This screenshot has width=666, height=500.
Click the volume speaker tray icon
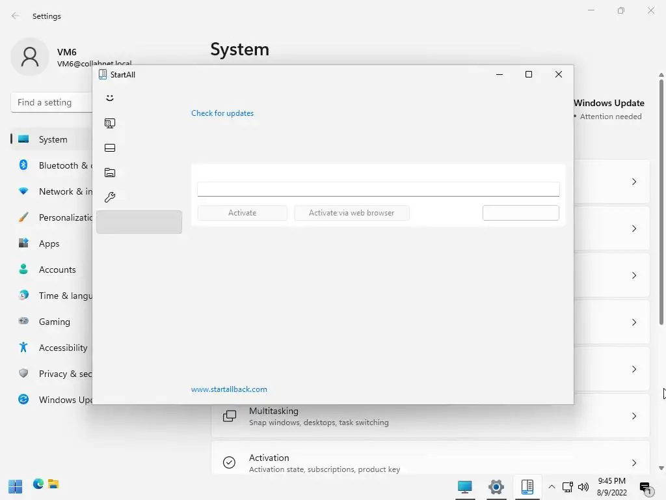[583, 487]
